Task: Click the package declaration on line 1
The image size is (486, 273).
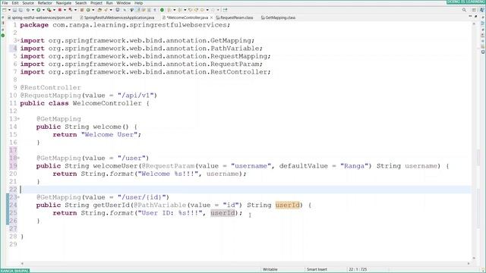Action: [x=125, y=25]
